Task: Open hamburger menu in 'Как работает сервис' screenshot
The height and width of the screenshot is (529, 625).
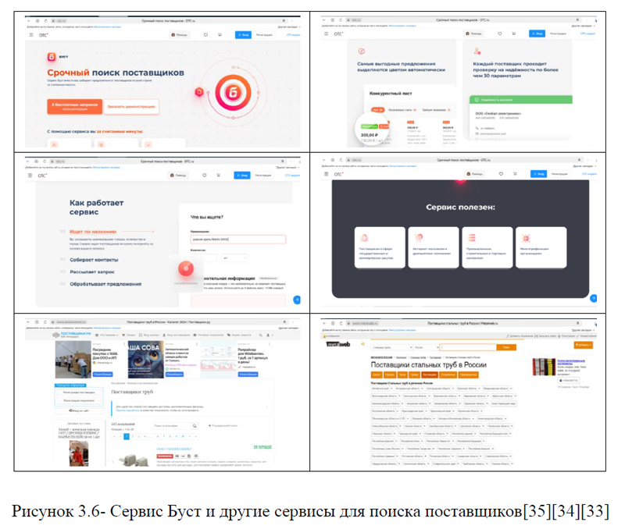Action: click(31, 176)
